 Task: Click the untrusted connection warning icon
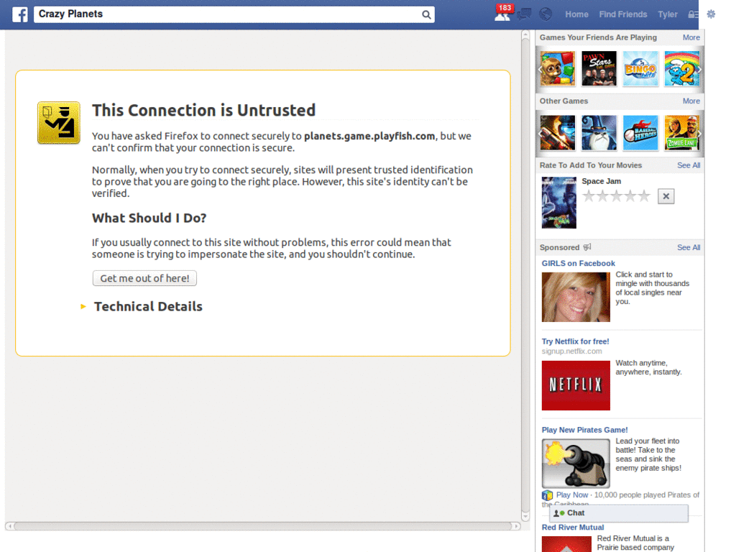coord(59,122)
